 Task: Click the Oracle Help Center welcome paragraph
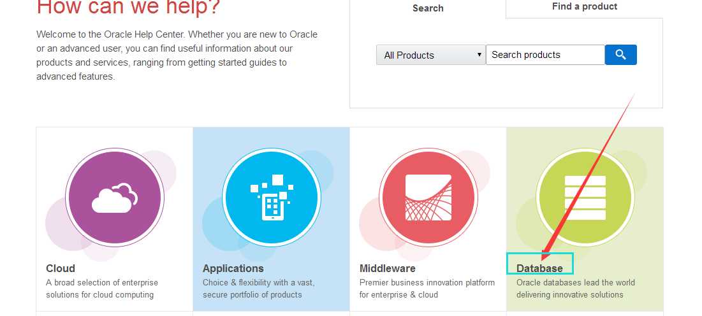pyautogui.click(x=177, y=55)
